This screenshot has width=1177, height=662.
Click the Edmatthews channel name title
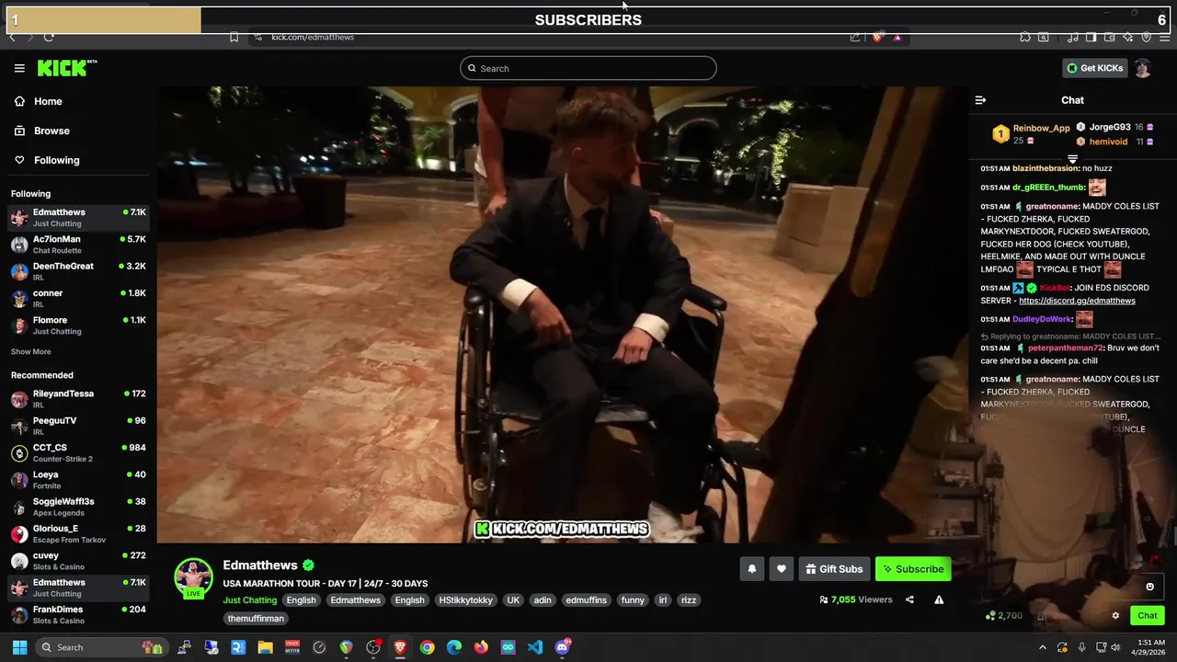click(260, 565)
